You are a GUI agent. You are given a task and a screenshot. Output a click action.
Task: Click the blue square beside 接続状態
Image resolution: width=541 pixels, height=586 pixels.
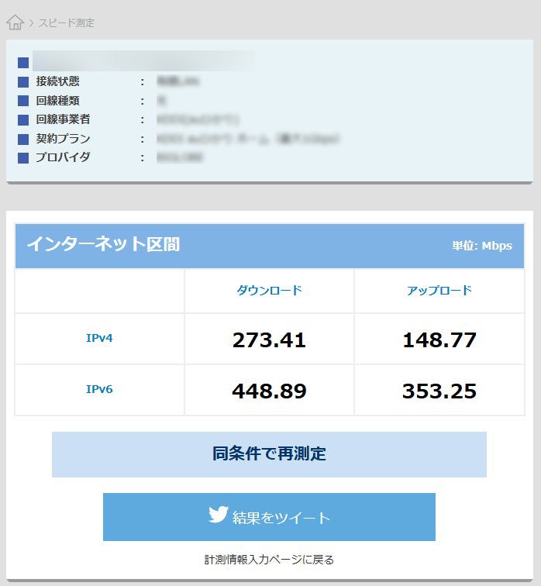coord(23,81)
